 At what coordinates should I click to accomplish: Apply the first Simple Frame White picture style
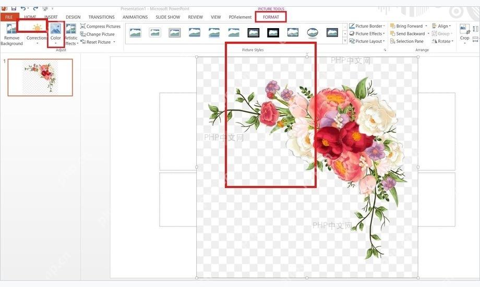[x=135, y=32]
